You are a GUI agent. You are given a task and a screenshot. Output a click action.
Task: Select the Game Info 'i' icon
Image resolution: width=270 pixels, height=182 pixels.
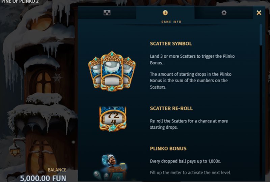[165, 12]
